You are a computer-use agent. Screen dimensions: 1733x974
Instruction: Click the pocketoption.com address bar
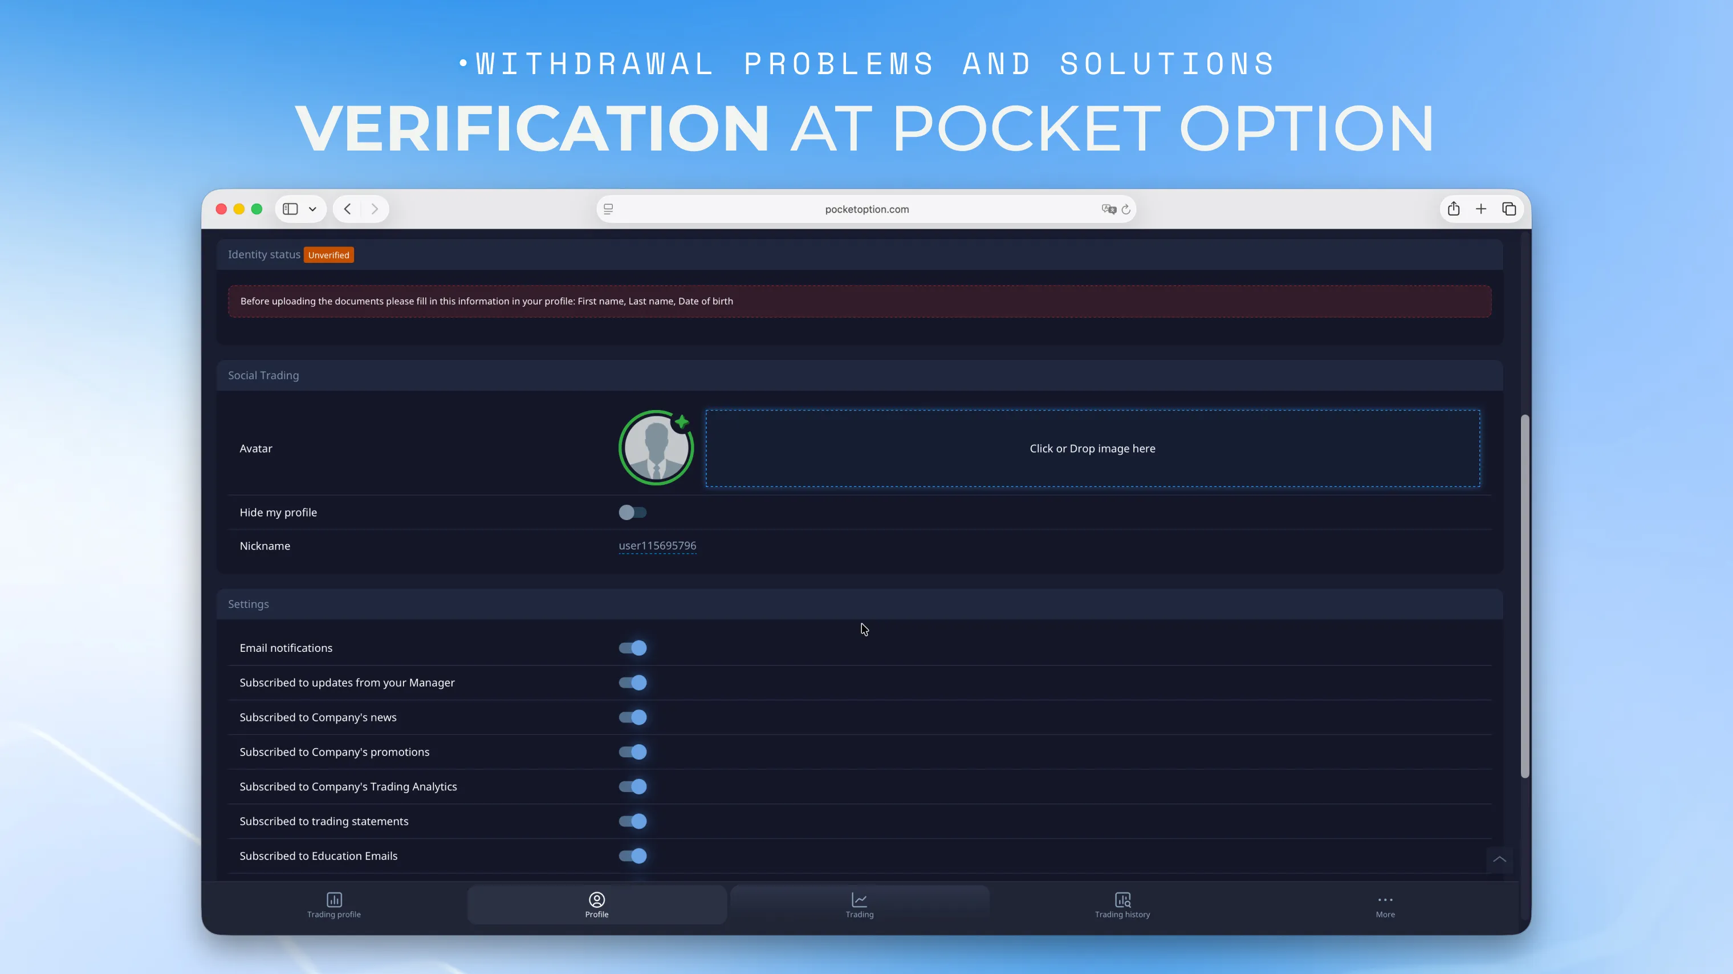click(x=866, y=209)
